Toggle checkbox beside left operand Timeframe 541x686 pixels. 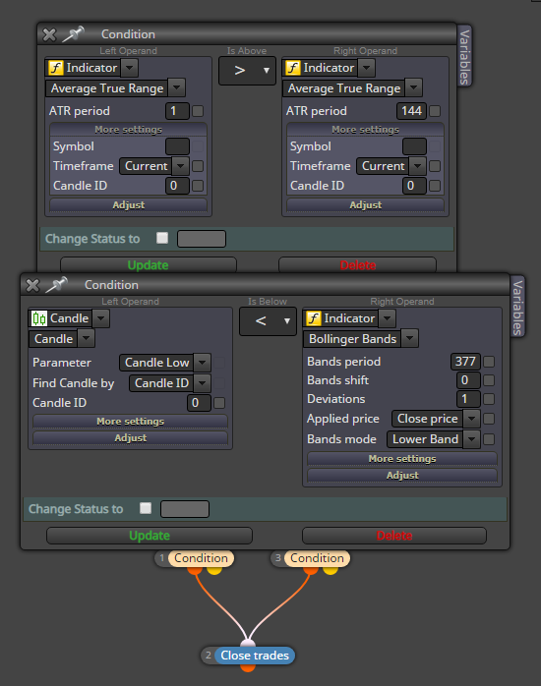pyautogui.click(x=198, y=166)
